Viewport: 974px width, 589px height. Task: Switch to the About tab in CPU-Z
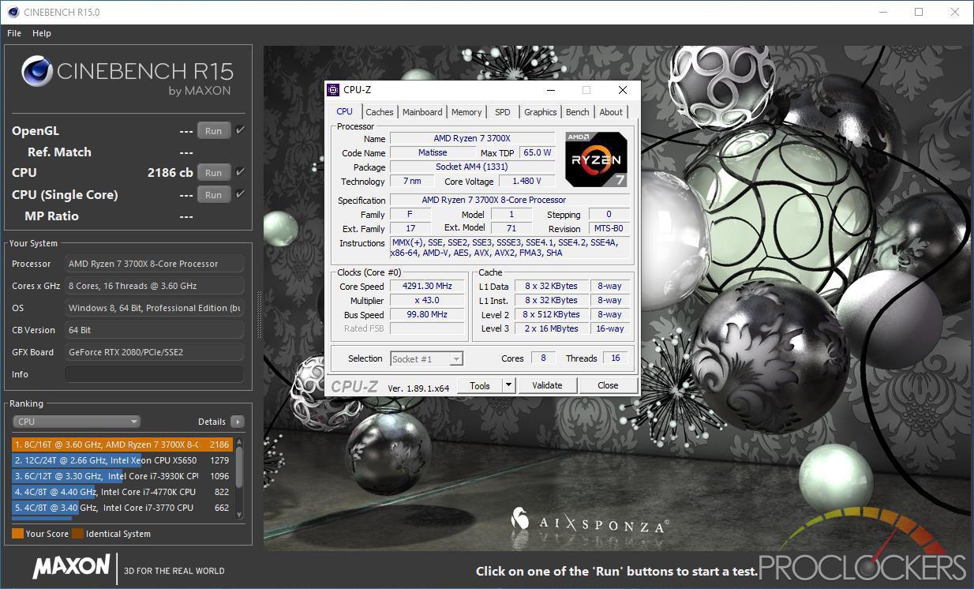click(x=611, y=112)
